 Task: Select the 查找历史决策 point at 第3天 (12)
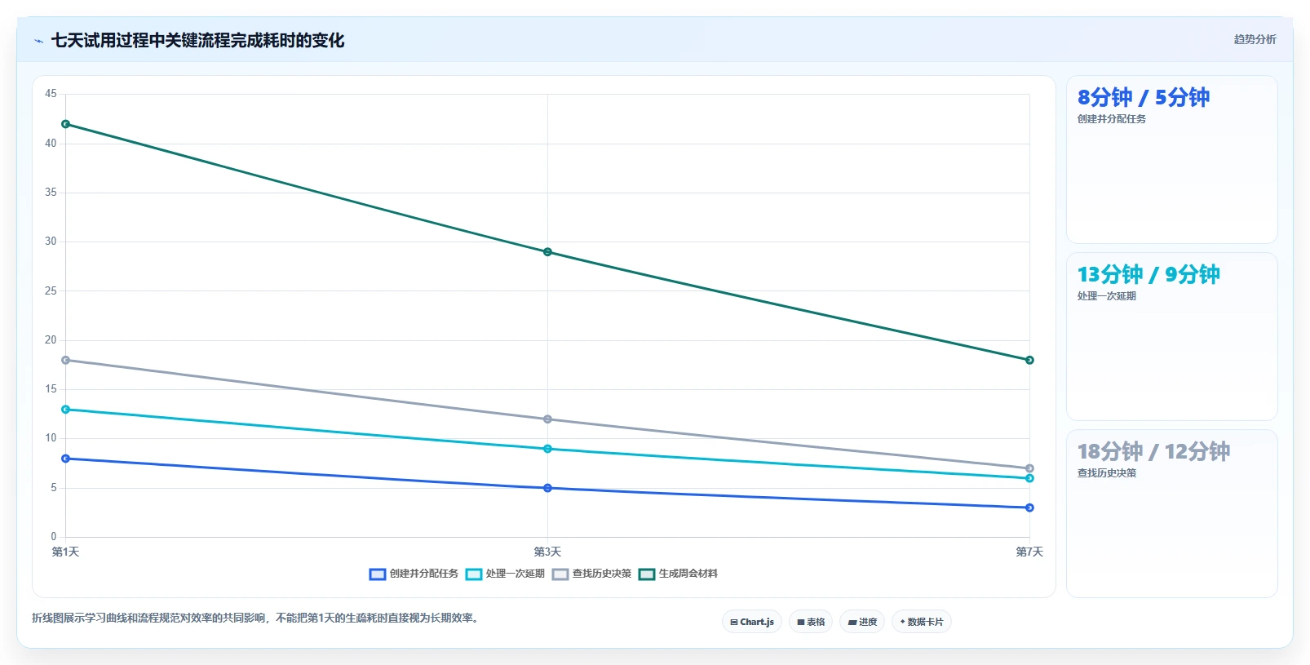(x=547, y=419)
